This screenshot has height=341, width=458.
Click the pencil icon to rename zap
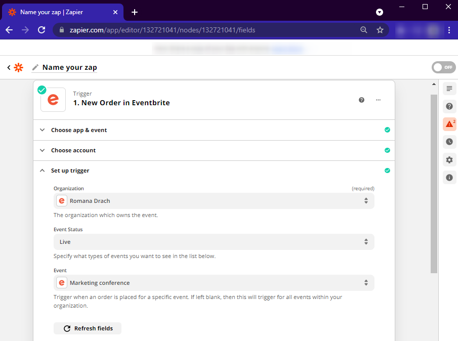click(35, 67)
